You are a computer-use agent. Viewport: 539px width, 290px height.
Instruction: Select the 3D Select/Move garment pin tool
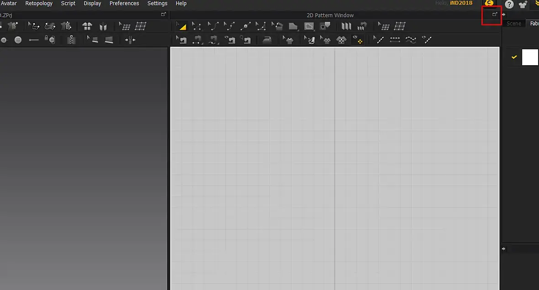click(12, 26)
